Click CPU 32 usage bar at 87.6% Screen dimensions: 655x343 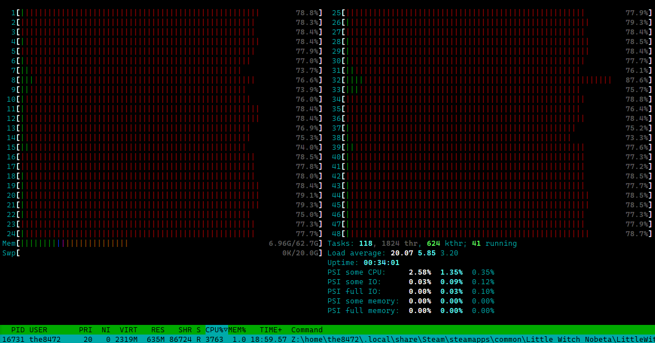(x=492, y=80)
